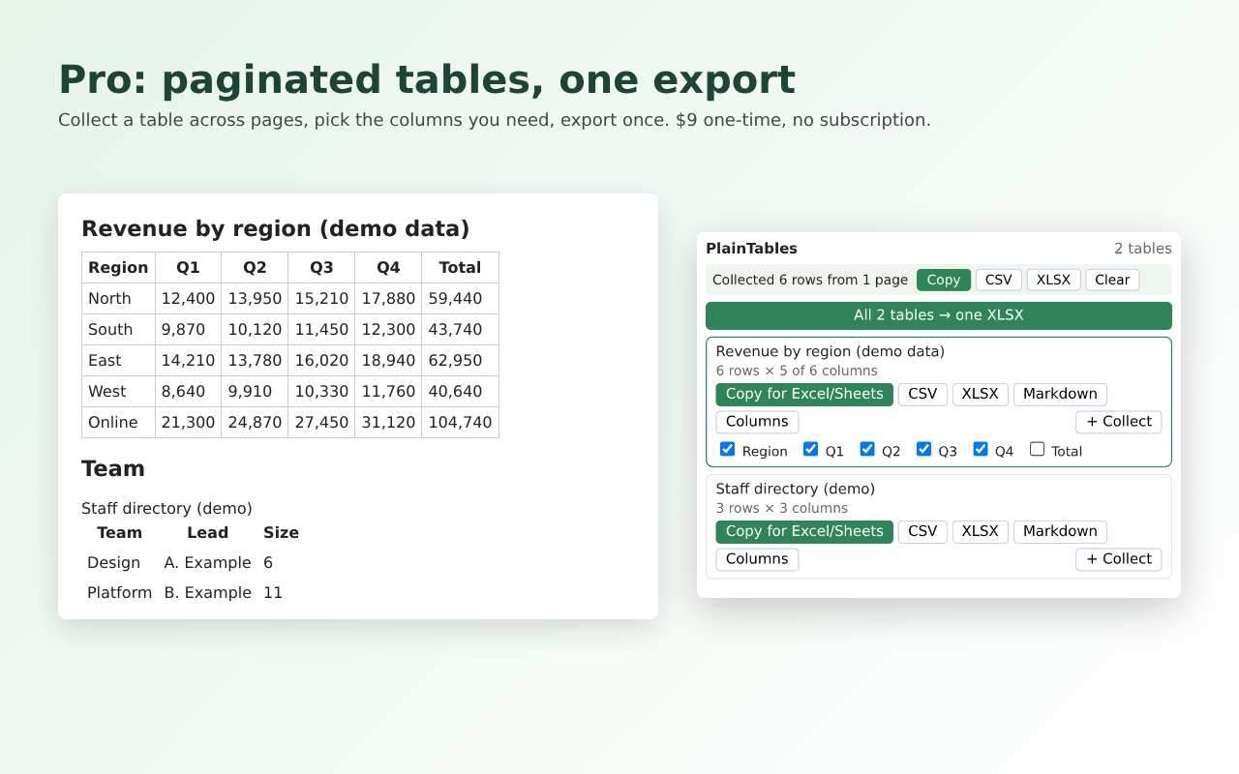Image resolution: width=1239 pixels, height=774 pixels.
Task: Download Staff directory as XLSX
Action: (x=981, y=531)
